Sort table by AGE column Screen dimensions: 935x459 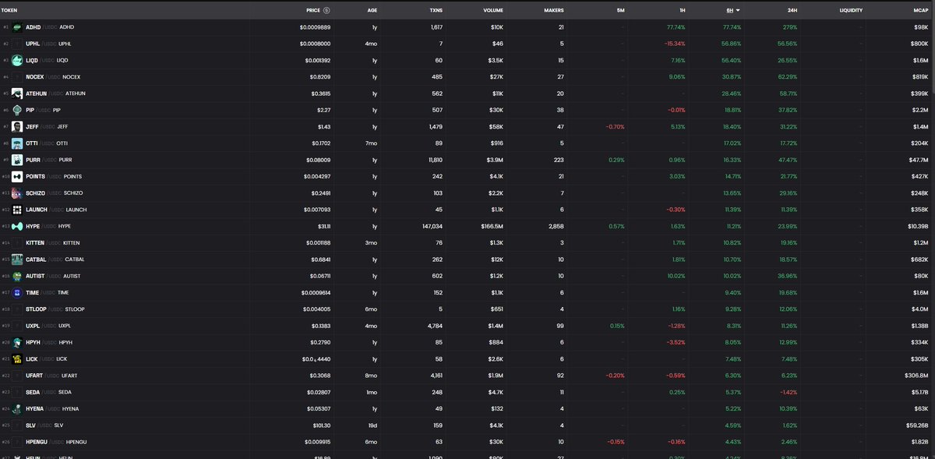coord(372,10)
